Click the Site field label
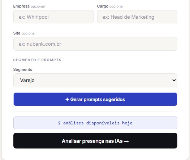Screen dimensions: 190x160 click(17, 33)
